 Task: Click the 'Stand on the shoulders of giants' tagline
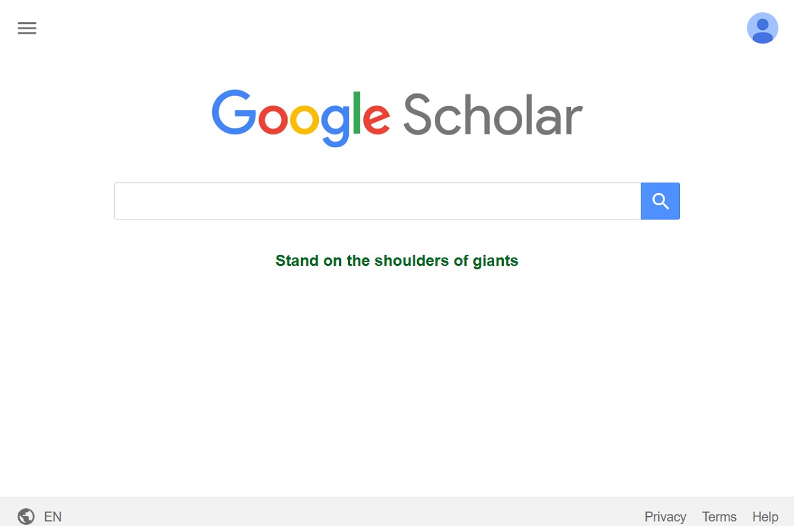pos(396,260)
